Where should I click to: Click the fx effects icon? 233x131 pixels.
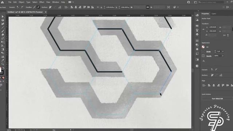204,61
